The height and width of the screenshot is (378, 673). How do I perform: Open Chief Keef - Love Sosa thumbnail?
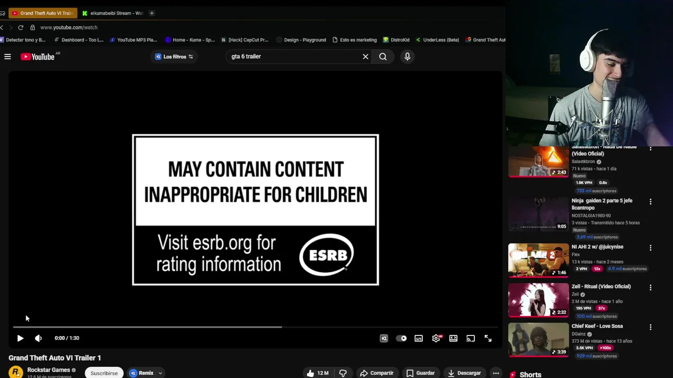[538, 340]
